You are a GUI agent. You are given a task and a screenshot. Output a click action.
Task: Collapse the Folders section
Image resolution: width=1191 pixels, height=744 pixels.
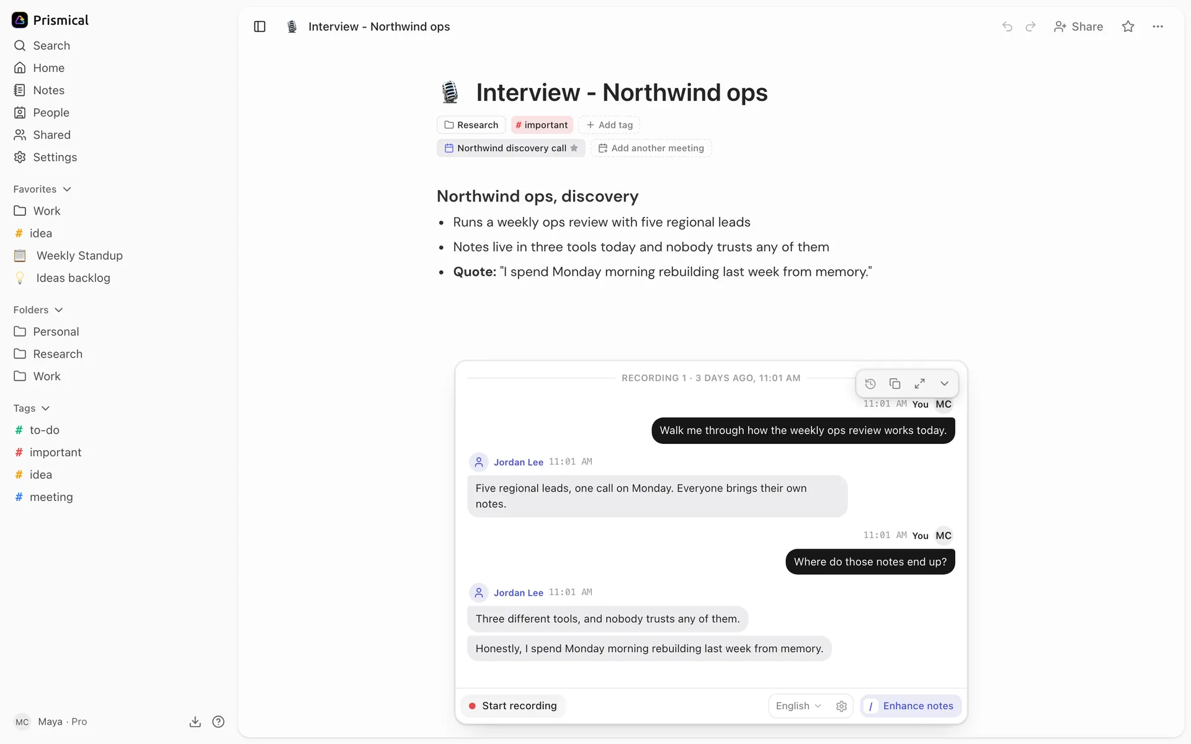click(38, 310)
